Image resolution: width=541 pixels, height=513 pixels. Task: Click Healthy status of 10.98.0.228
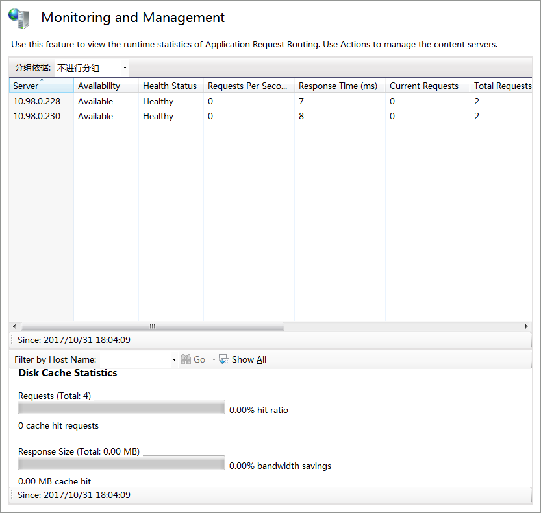[x=158, y=101]
